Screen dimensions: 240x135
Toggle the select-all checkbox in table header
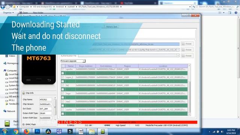63,66
